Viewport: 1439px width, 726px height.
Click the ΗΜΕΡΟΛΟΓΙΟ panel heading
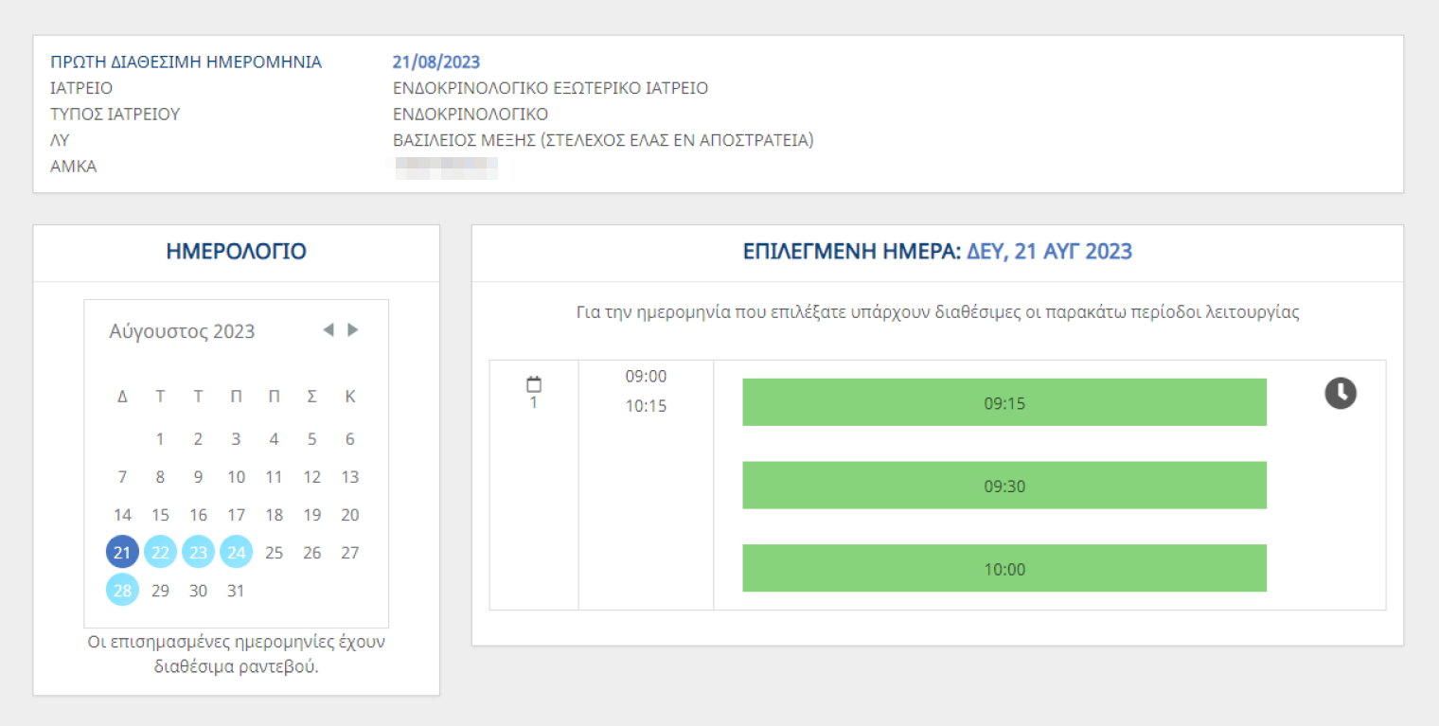point(236,252)
